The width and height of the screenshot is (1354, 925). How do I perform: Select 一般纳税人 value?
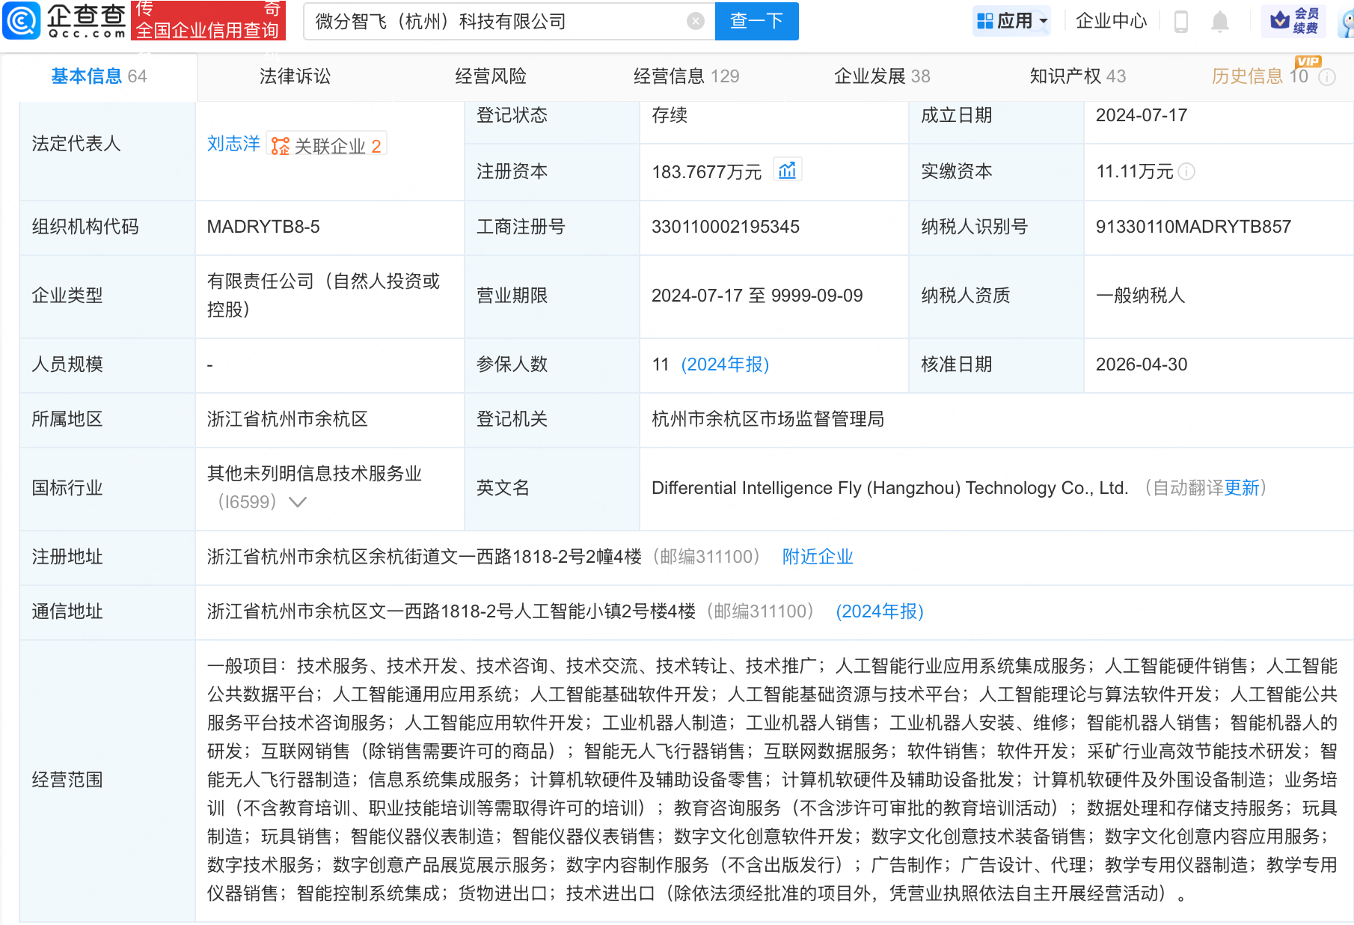coord(1140,296)
